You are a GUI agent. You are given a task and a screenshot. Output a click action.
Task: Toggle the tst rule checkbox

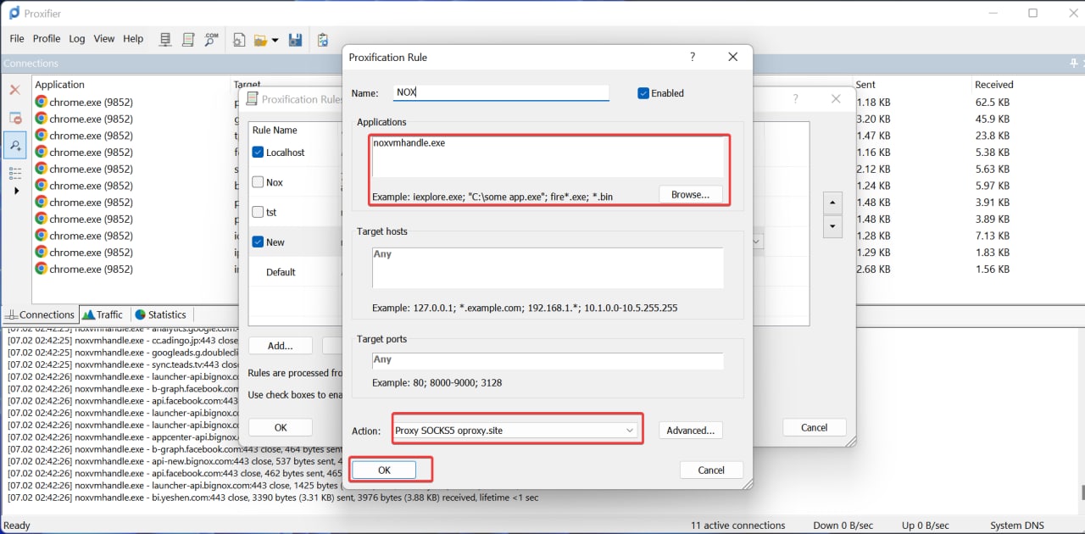click(259, 212)
